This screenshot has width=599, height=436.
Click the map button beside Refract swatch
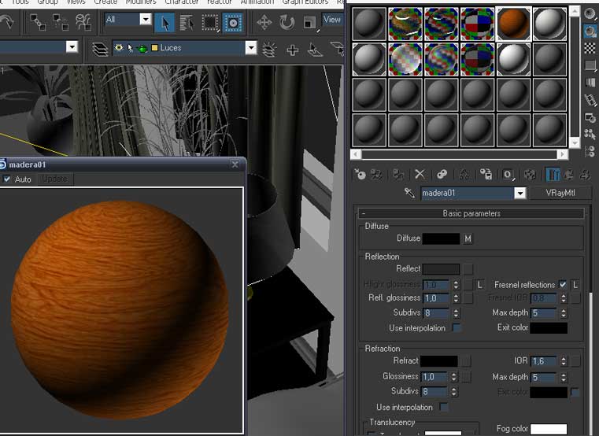coord(466,360)
